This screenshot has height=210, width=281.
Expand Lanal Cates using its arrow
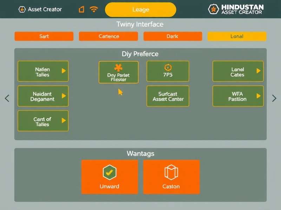259,71
